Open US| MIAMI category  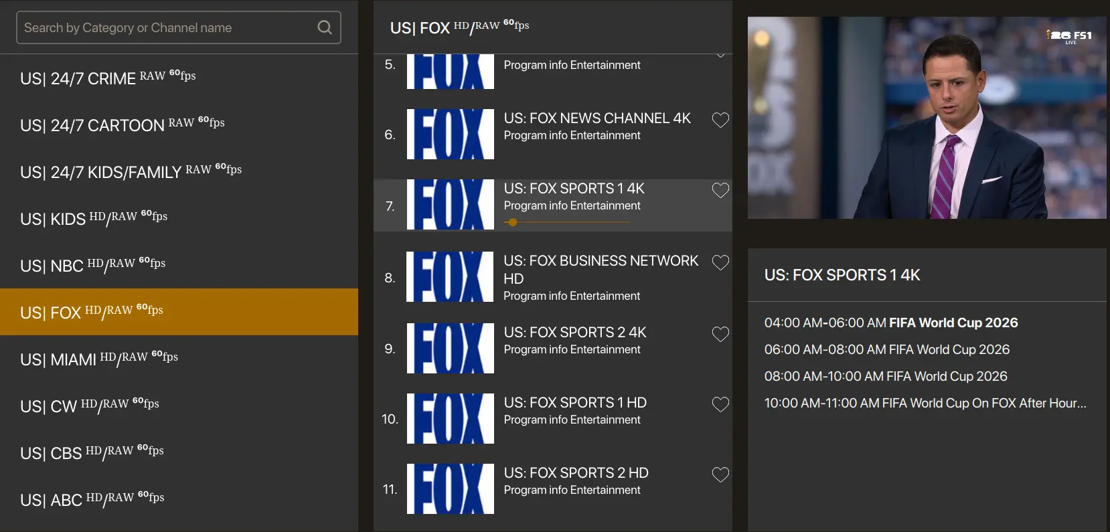coord(179,359)
